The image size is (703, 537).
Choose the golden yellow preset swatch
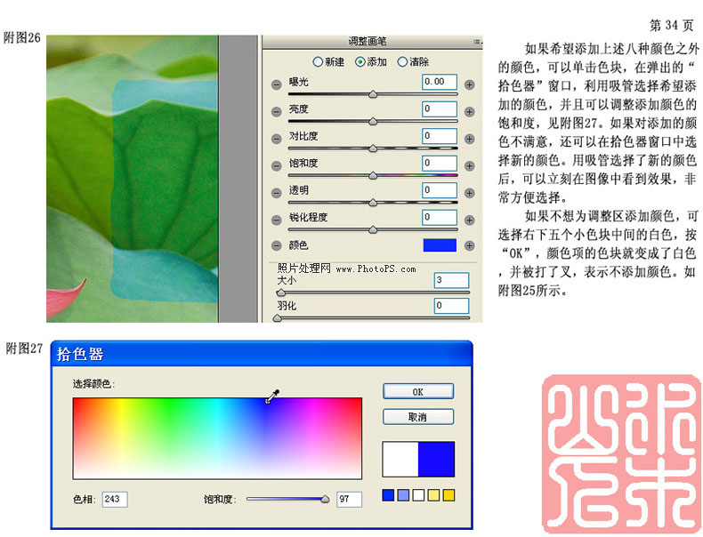(448, 495)
